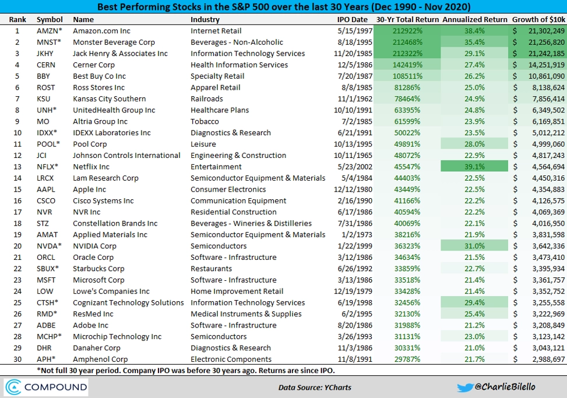The width and height of the screenshot is (567, 398).
Task: Click the Ross Stores Inc name
Action: point(98,87)
